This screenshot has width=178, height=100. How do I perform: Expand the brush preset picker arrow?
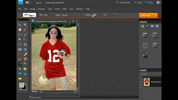click(x=37, y=15)
